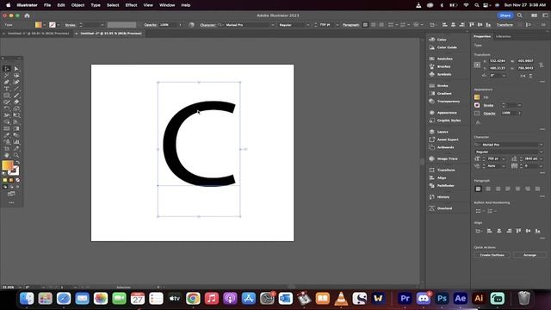Open the History panel
The image size is (551, 310).
click(x=443, y=197)
